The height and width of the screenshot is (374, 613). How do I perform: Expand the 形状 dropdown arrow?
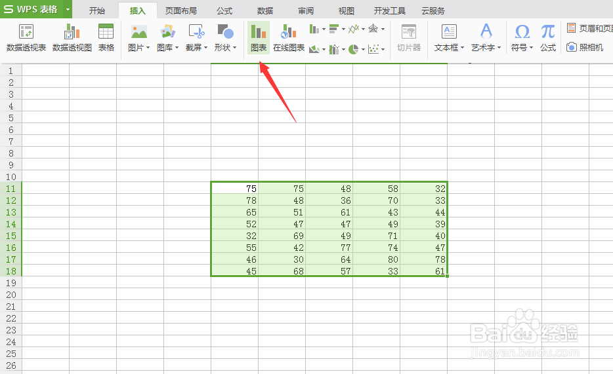click(x=234, y=48)
